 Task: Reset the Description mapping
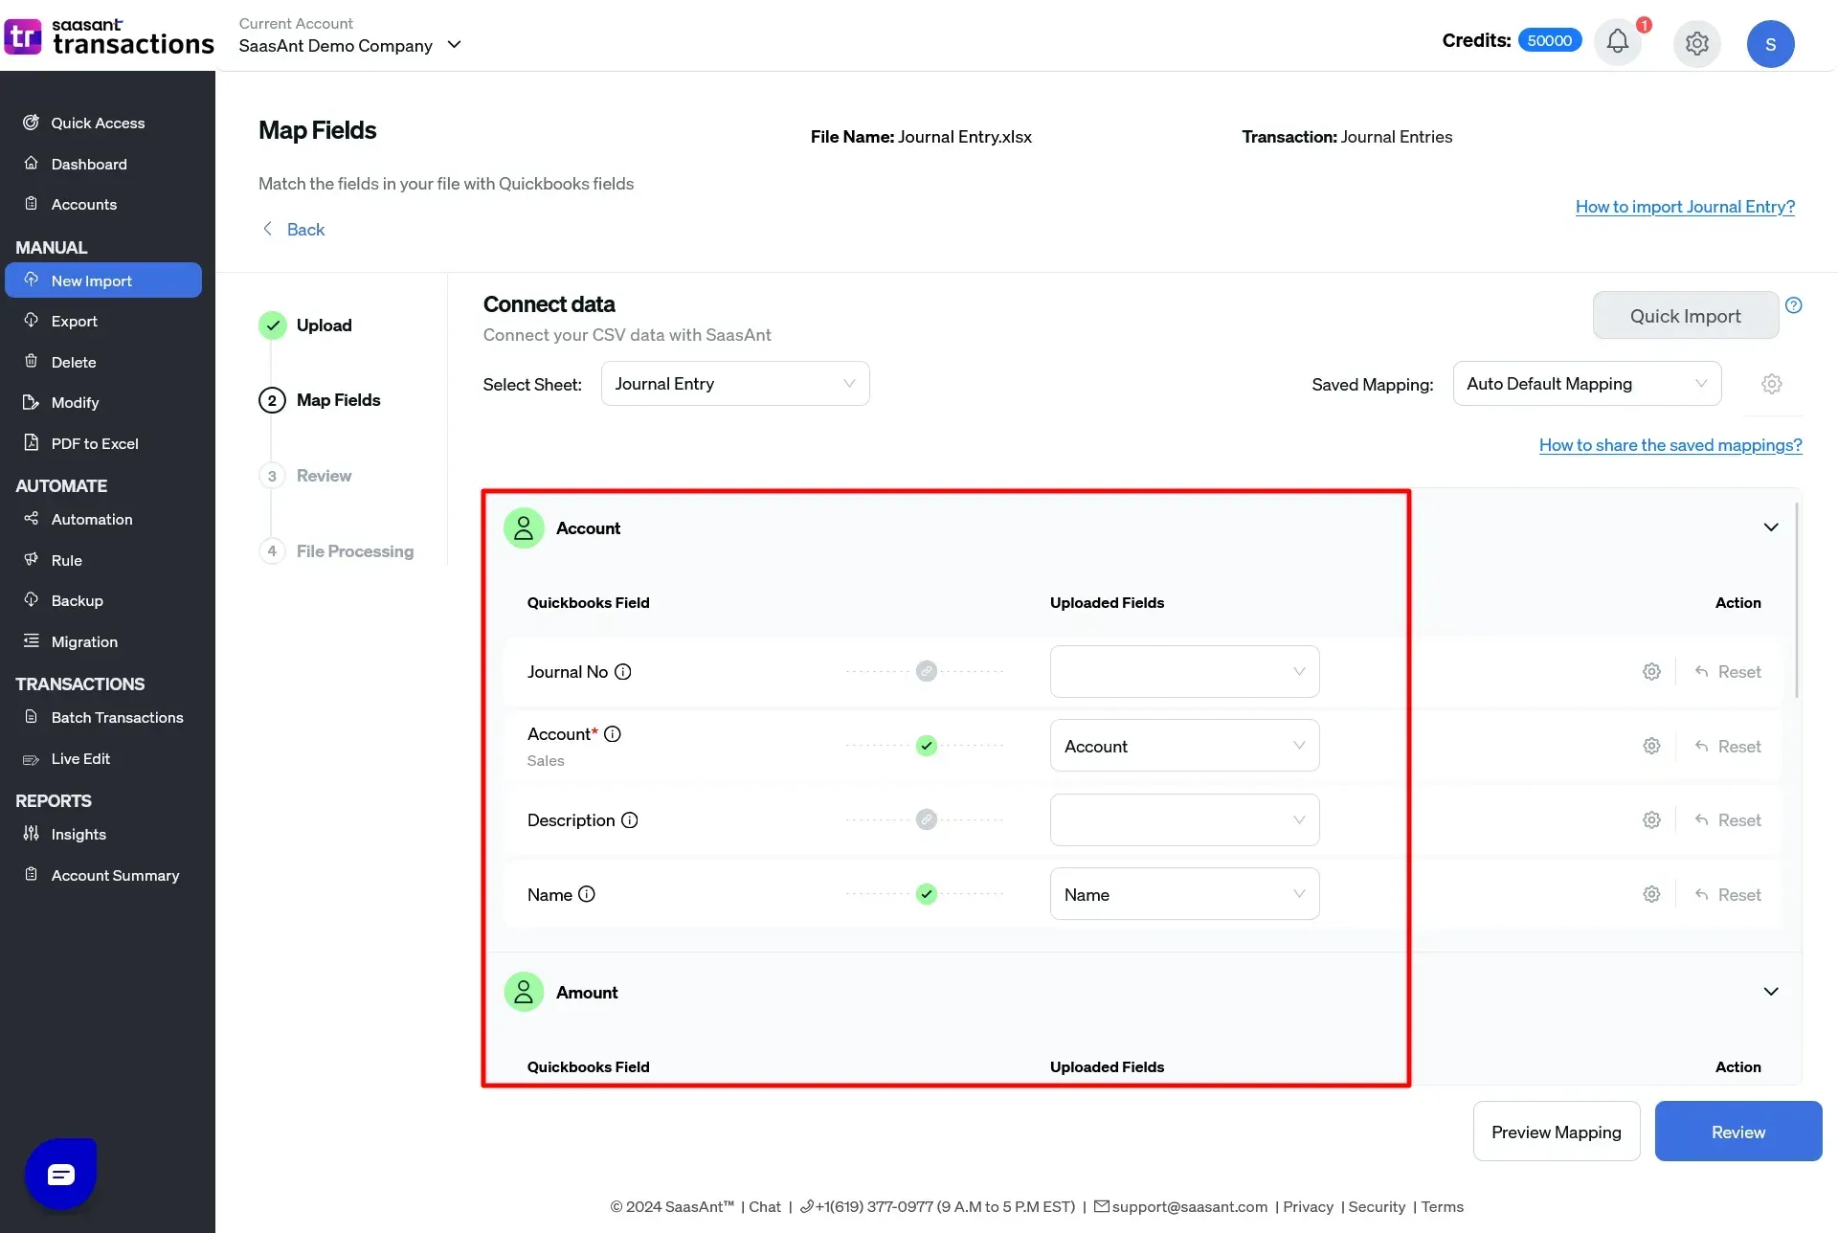click(x=1727, y=820)
